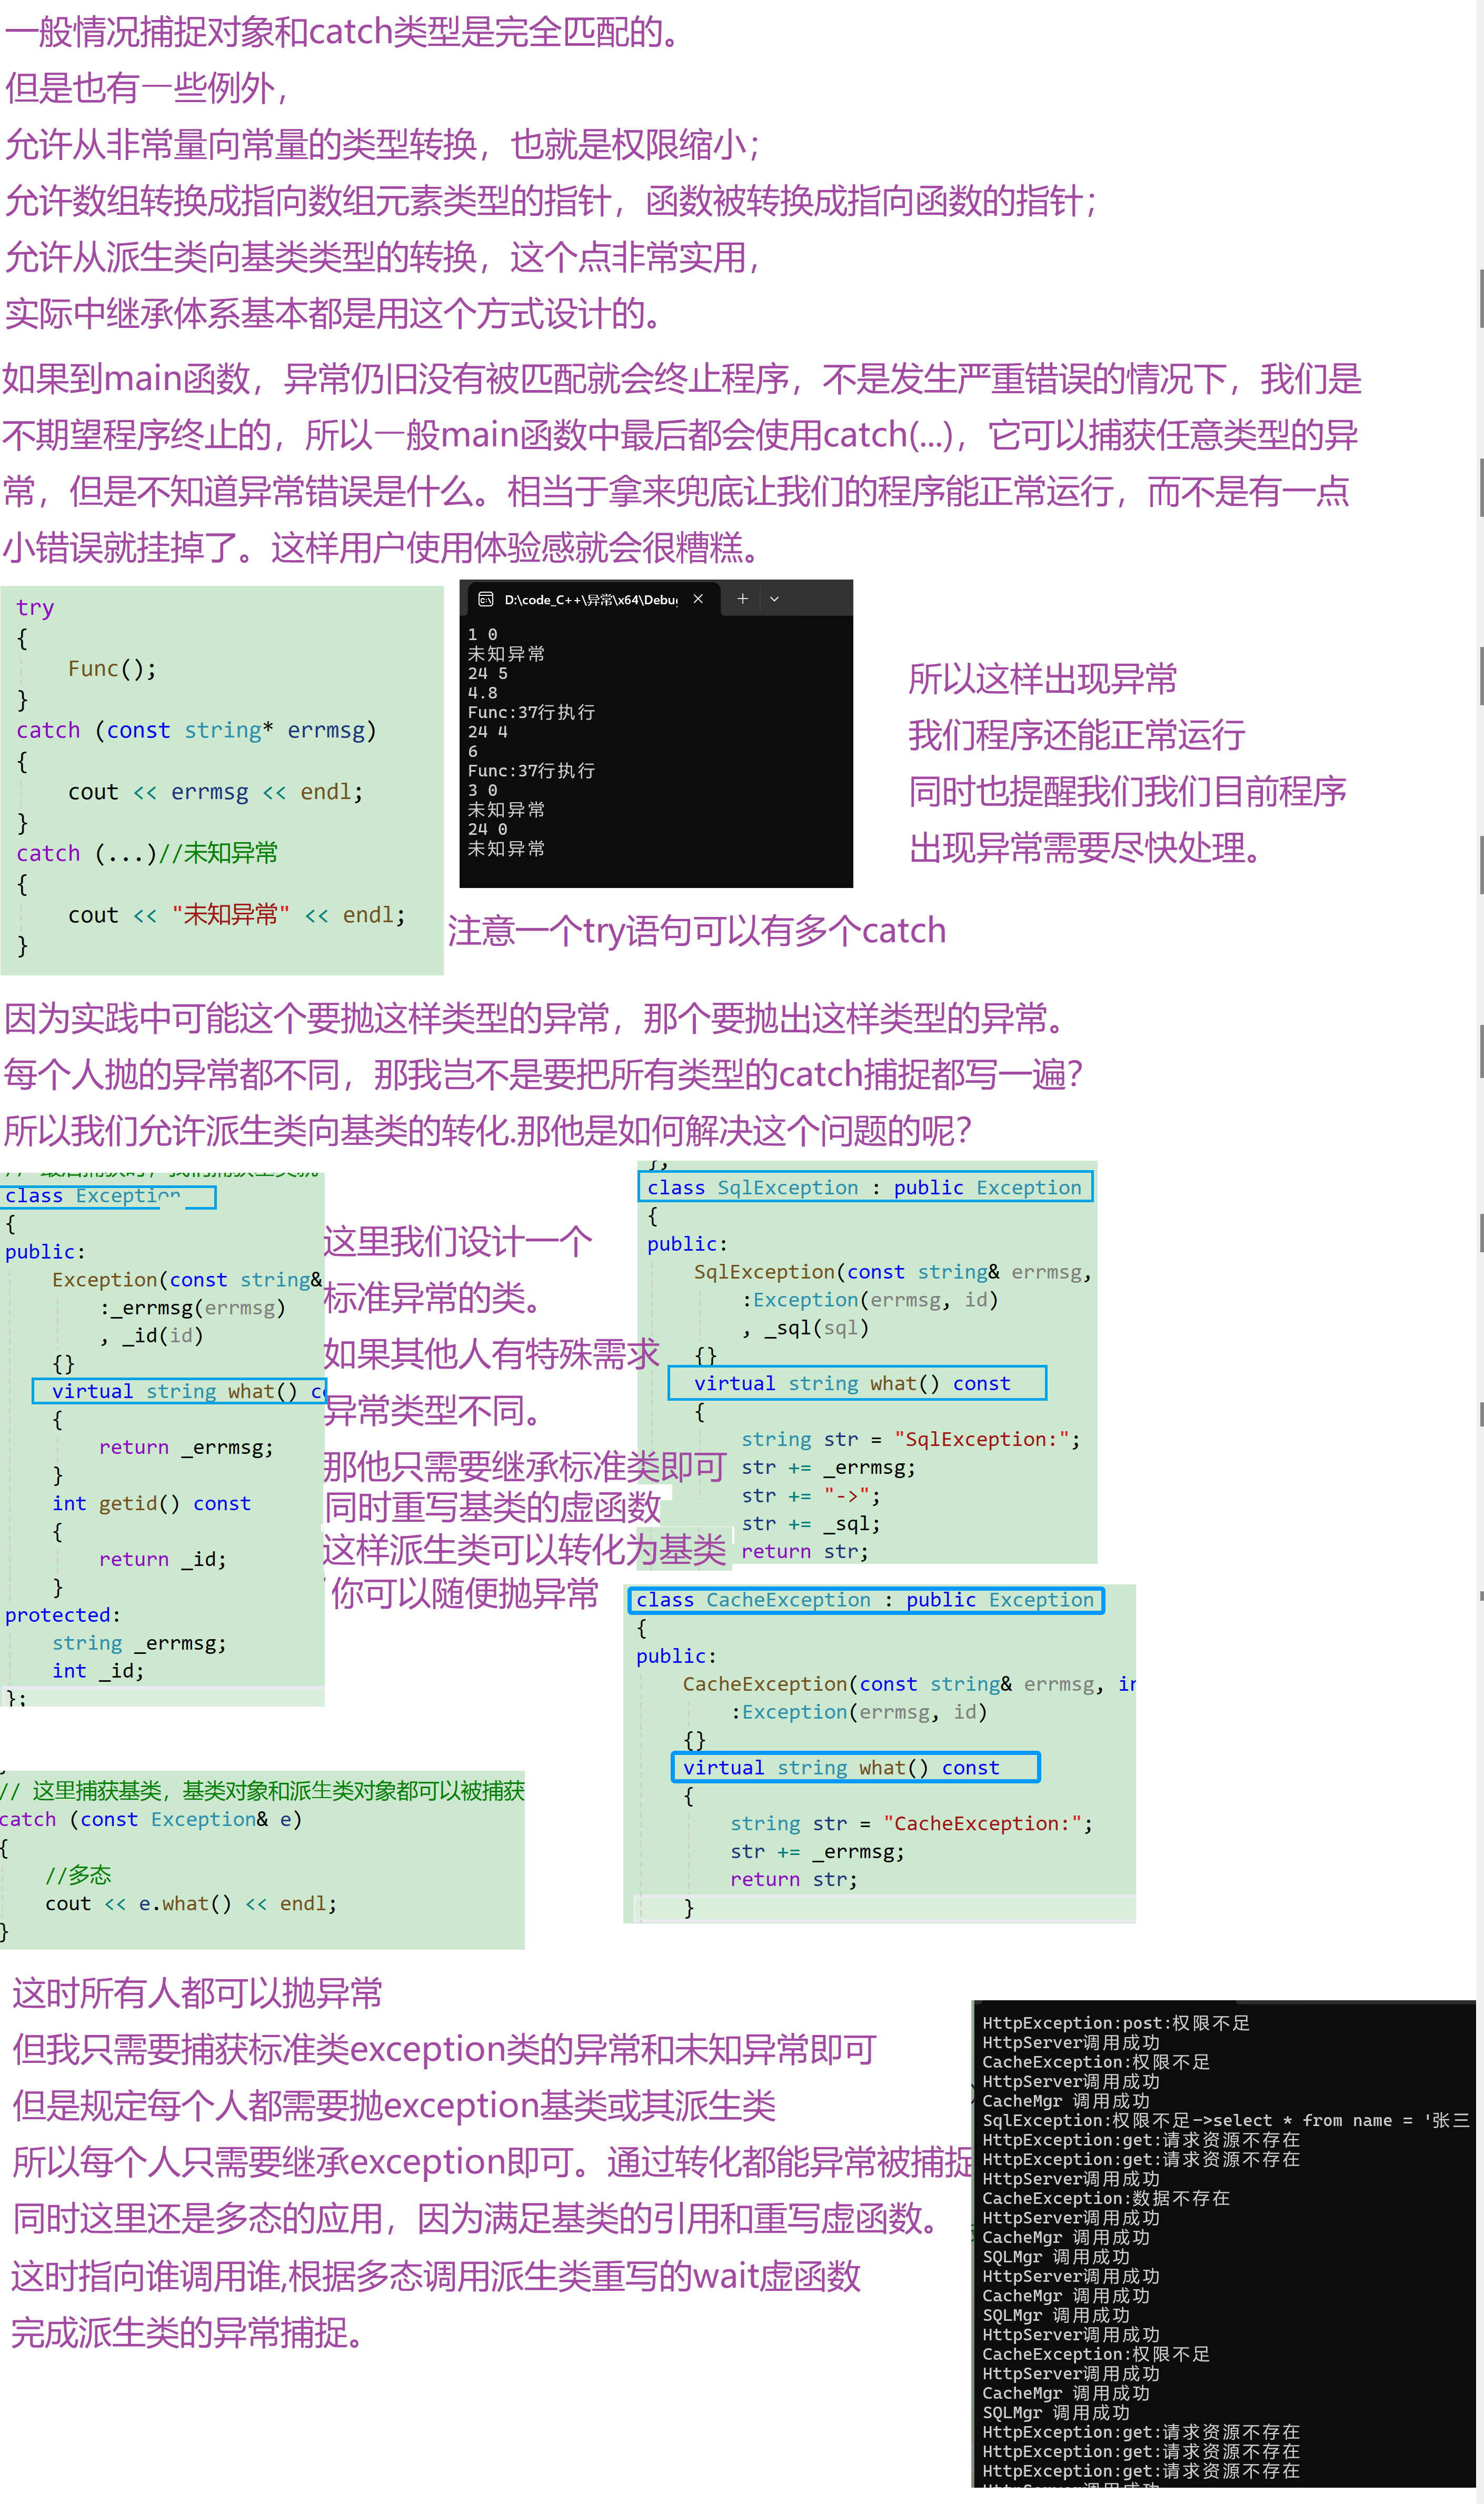This screenshot has width=1484, height=2504.
Task: Click catch (const string* errmsg) line
Action: click(195, 731)
